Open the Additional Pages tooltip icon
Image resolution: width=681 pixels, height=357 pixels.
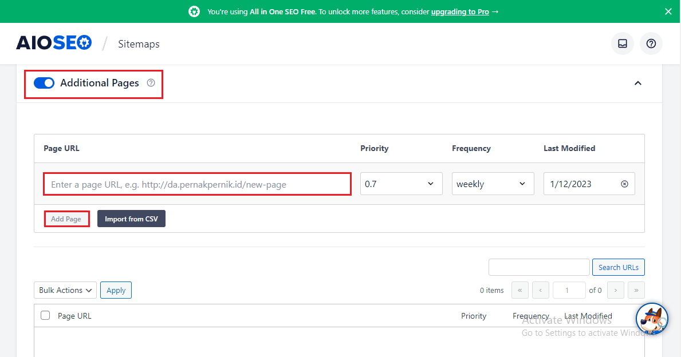pos(151,83)
